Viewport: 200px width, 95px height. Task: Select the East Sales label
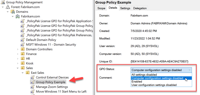tap(38, 73)
